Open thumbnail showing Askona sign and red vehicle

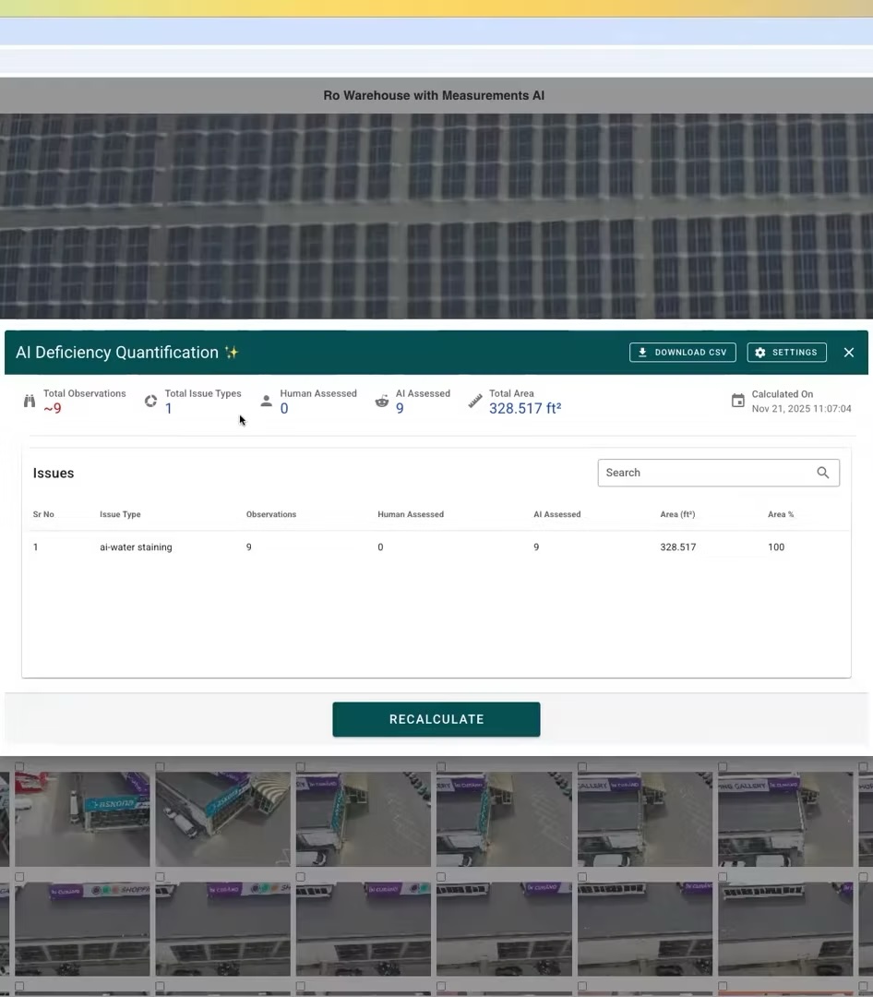[x=83, y=819]
